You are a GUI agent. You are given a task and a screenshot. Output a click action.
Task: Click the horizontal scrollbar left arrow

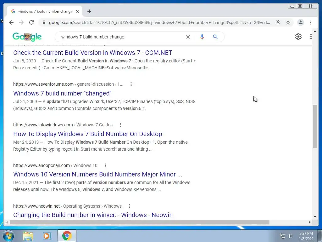pos(7,222)
